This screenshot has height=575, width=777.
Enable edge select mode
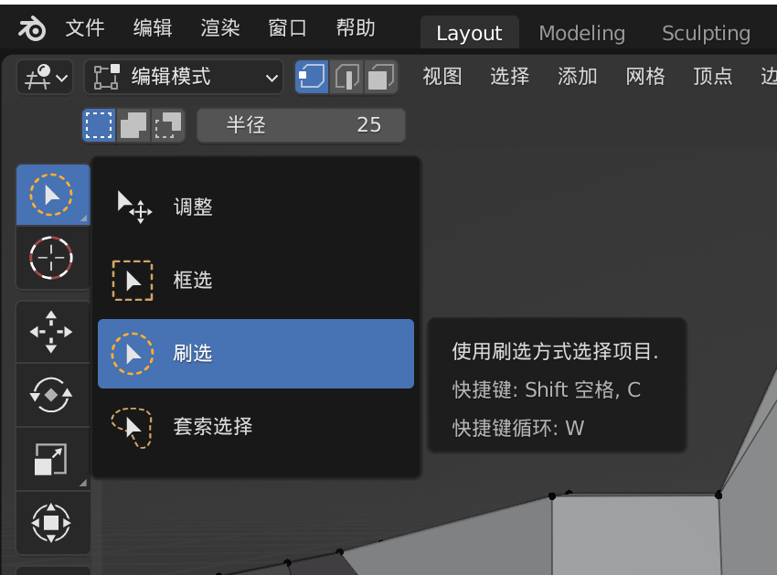tap(346, 78)
